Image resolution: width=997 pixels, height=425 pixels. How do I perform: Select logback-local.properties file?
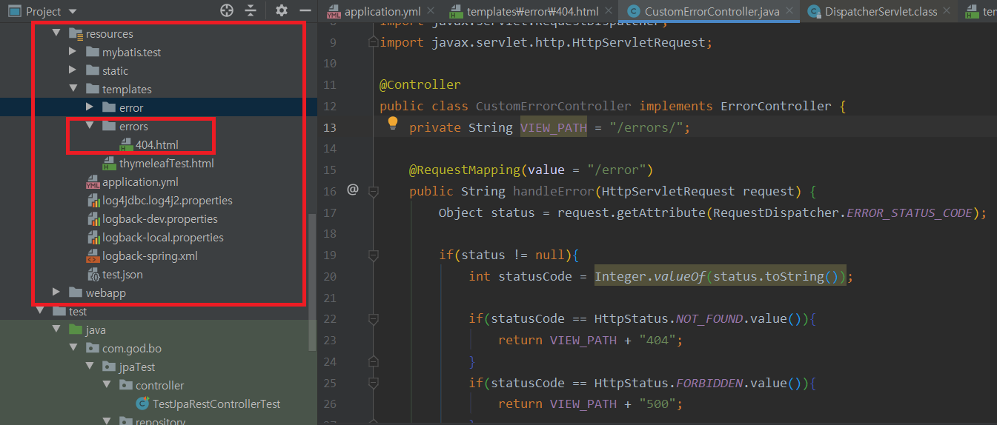pos(163,237)
